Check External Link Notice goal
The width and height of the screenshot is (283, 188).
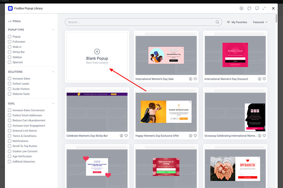tap(10, 131)
